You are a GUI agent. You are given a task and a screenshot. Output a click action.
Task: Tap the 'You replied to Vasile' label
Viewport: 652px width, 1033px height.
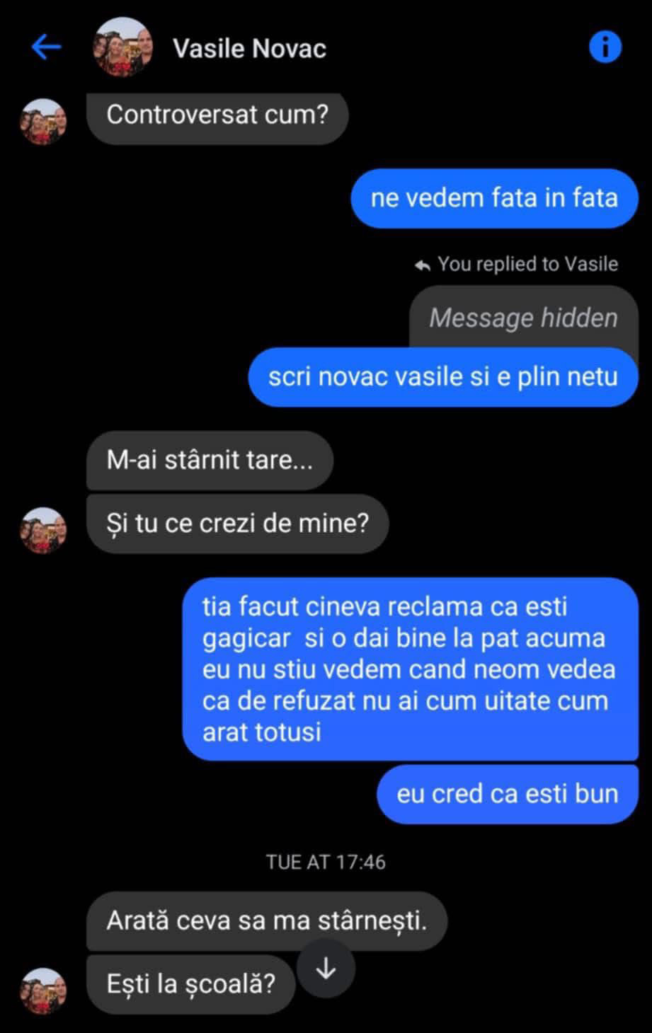coord(527,264)
